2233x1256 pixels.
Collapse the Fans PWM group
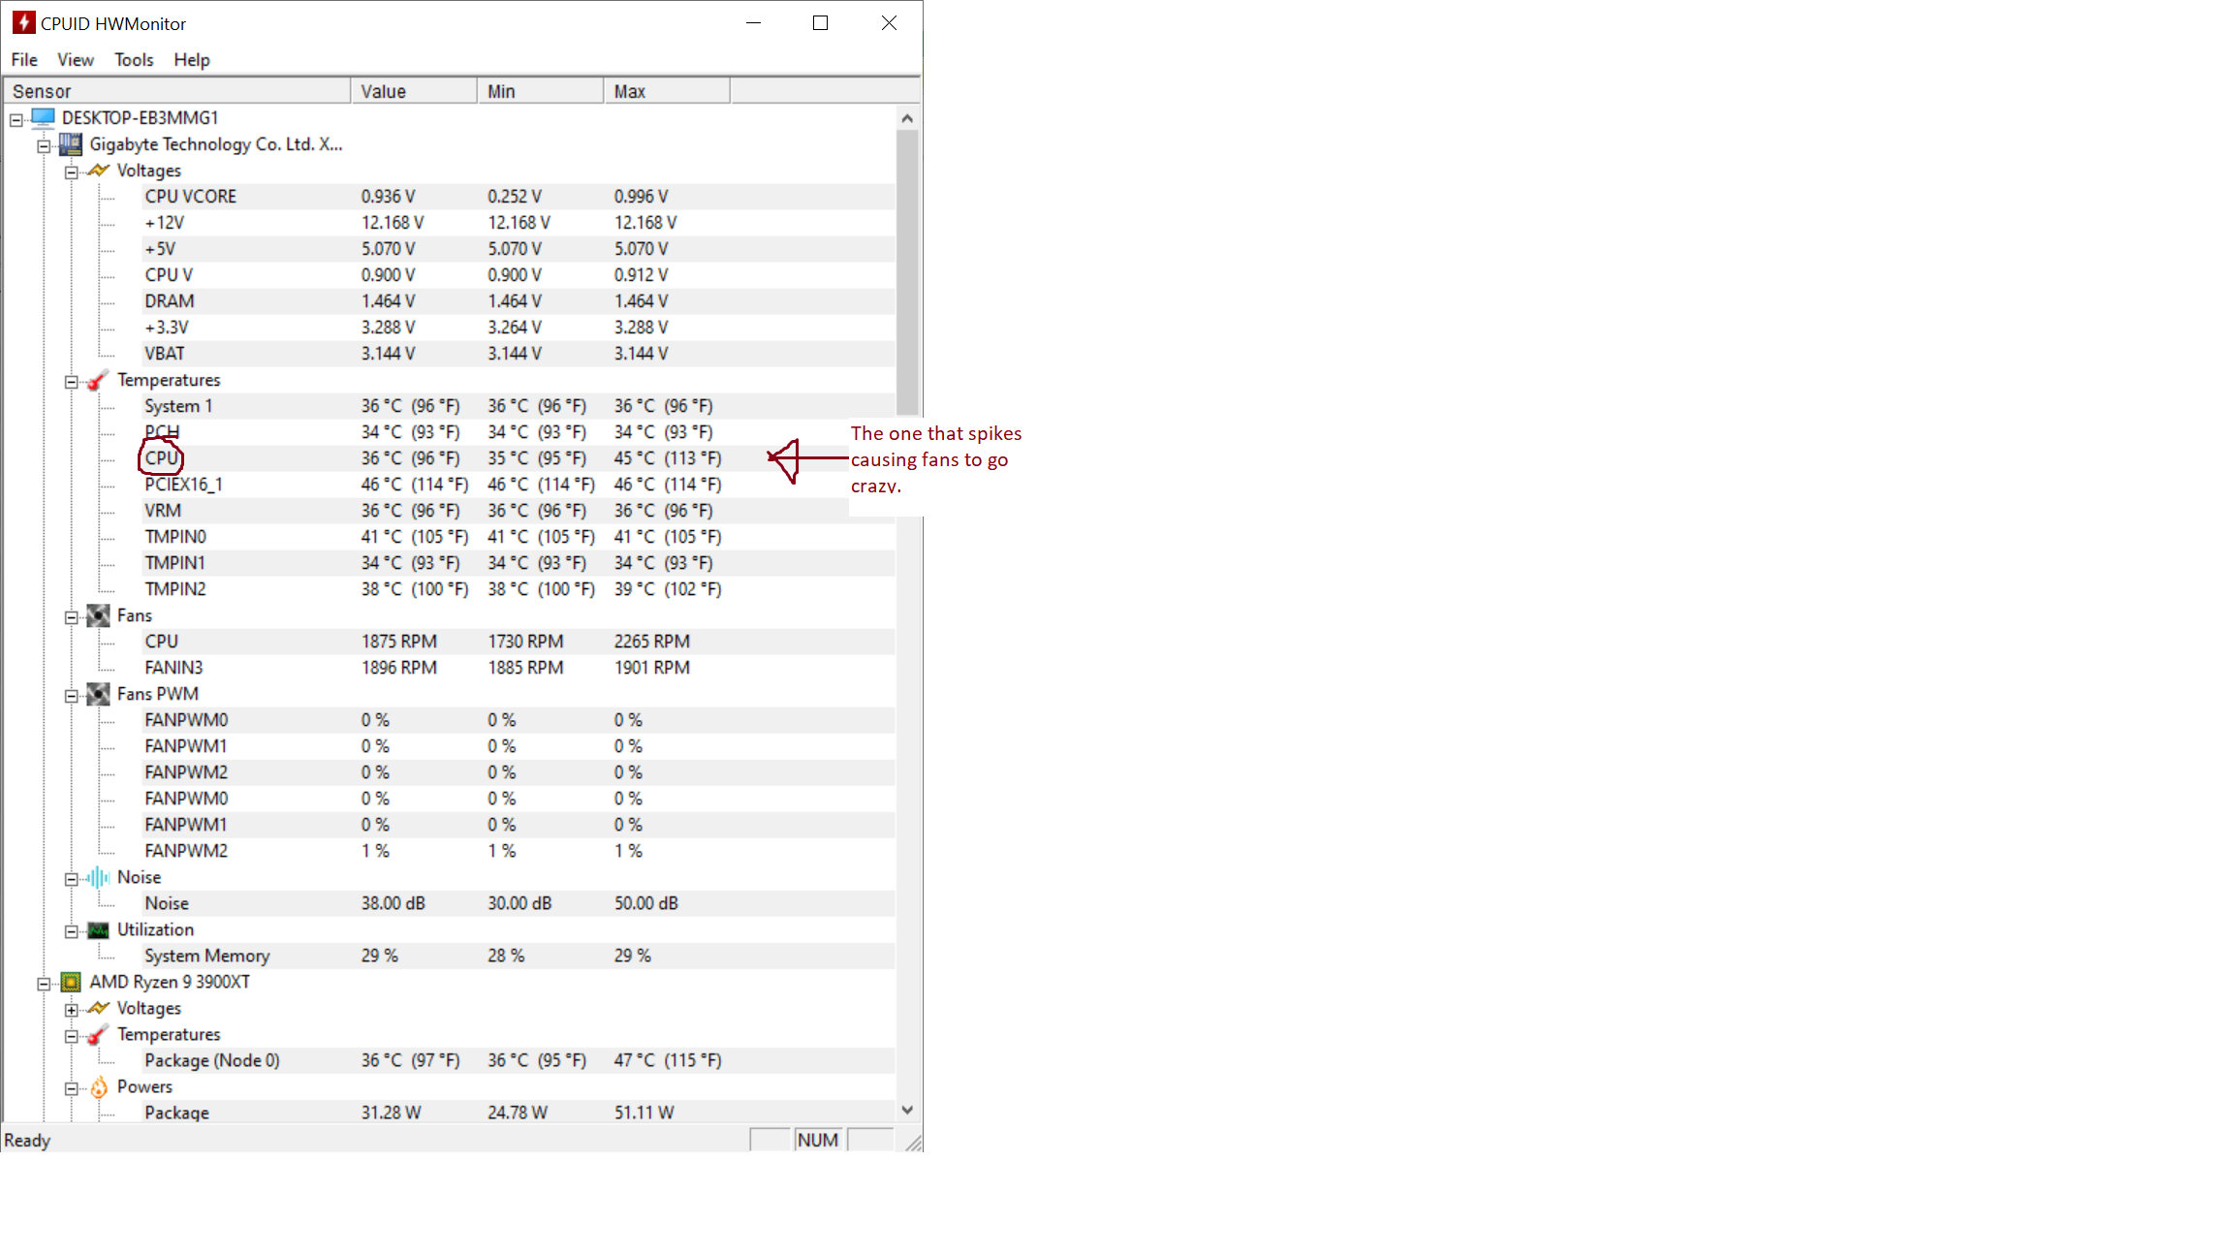[72, 696]
